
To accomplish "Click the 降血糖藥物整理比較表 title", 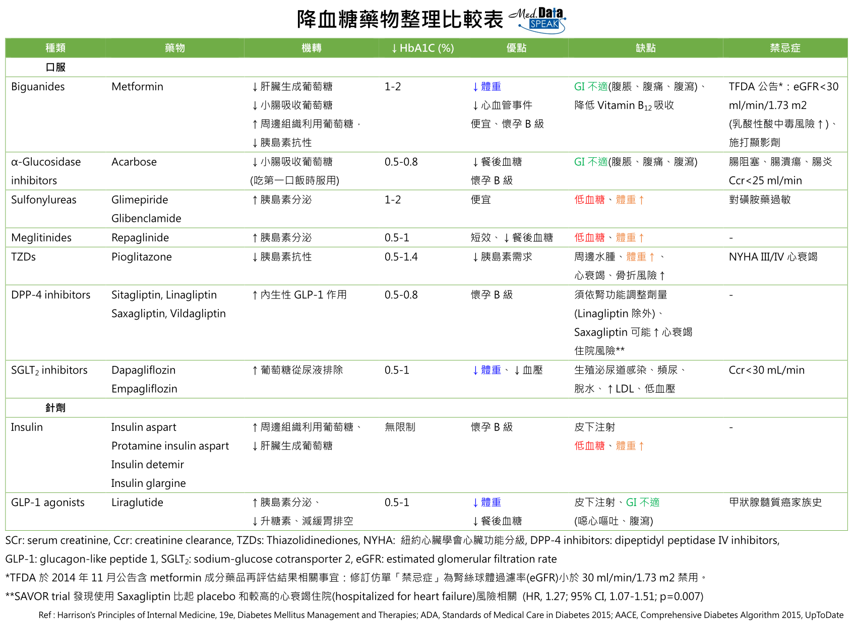I will tap(400, 20).
